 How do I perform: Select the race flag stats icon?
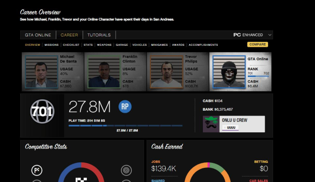[x=37, y=170]
